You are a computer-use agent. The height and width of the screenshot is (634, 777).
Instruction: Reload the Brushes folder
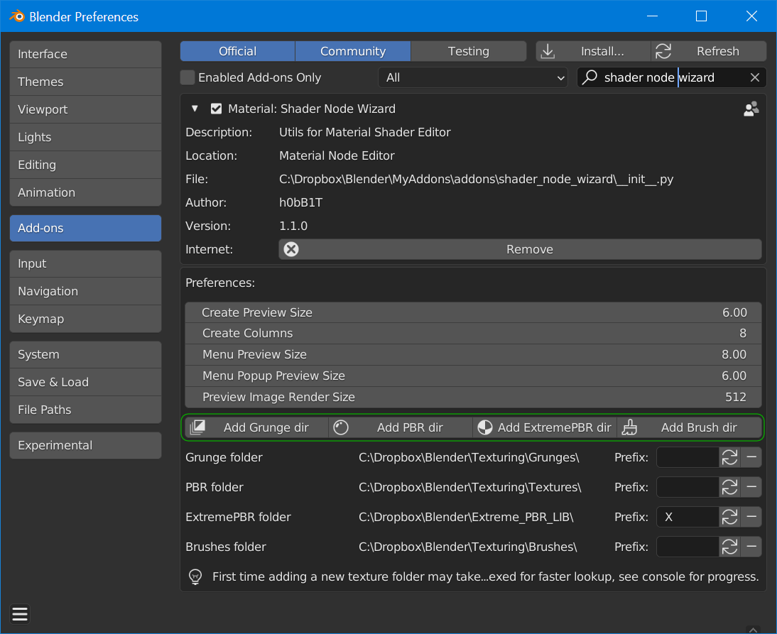(x=729, y=547)
